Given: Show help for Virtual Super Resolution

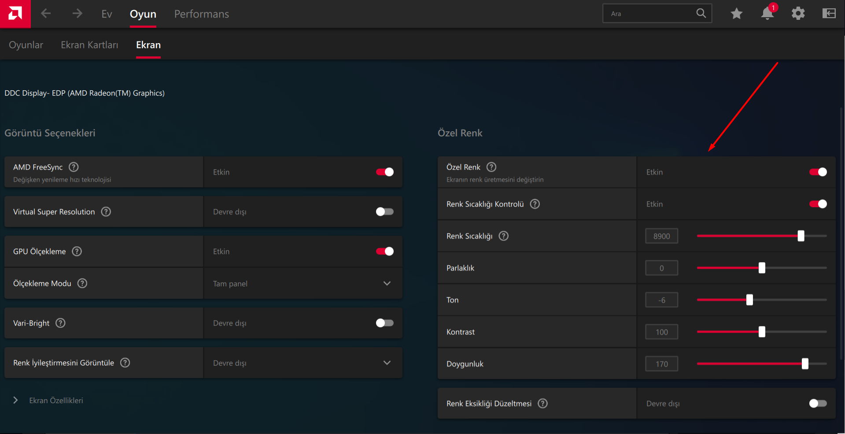Looking at the screenshot, I should [106, 211].
